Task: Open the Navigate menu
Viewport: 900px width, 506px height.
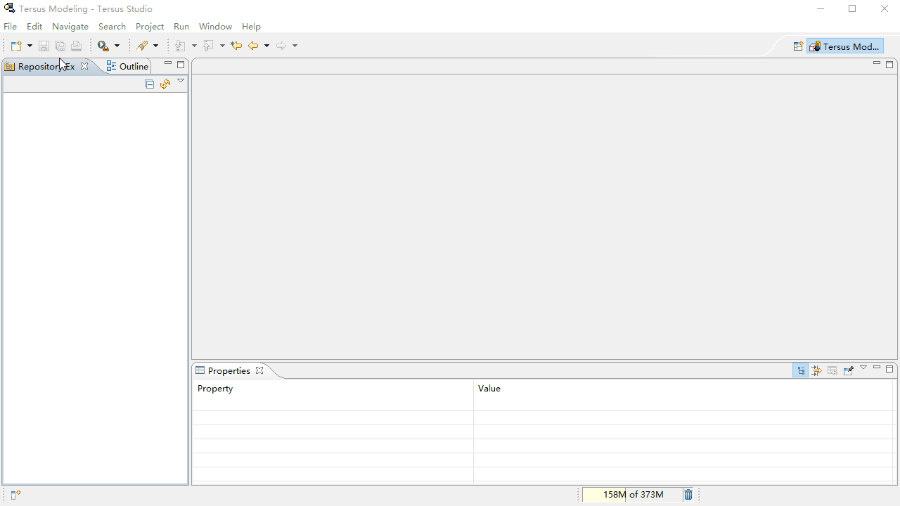Action: click(70, 27)
